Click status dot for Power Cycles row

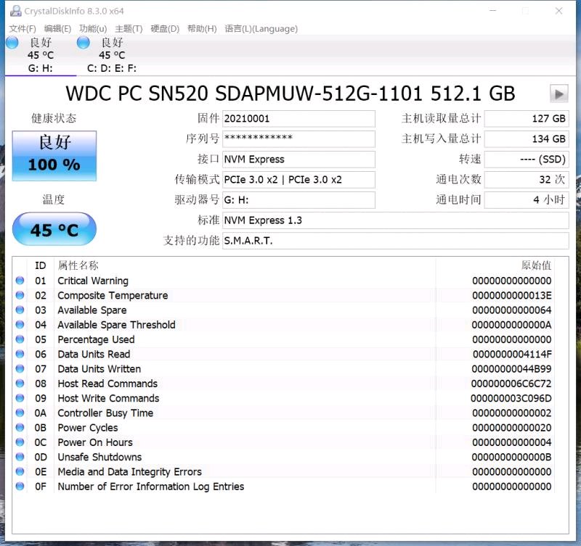point(20,427)
